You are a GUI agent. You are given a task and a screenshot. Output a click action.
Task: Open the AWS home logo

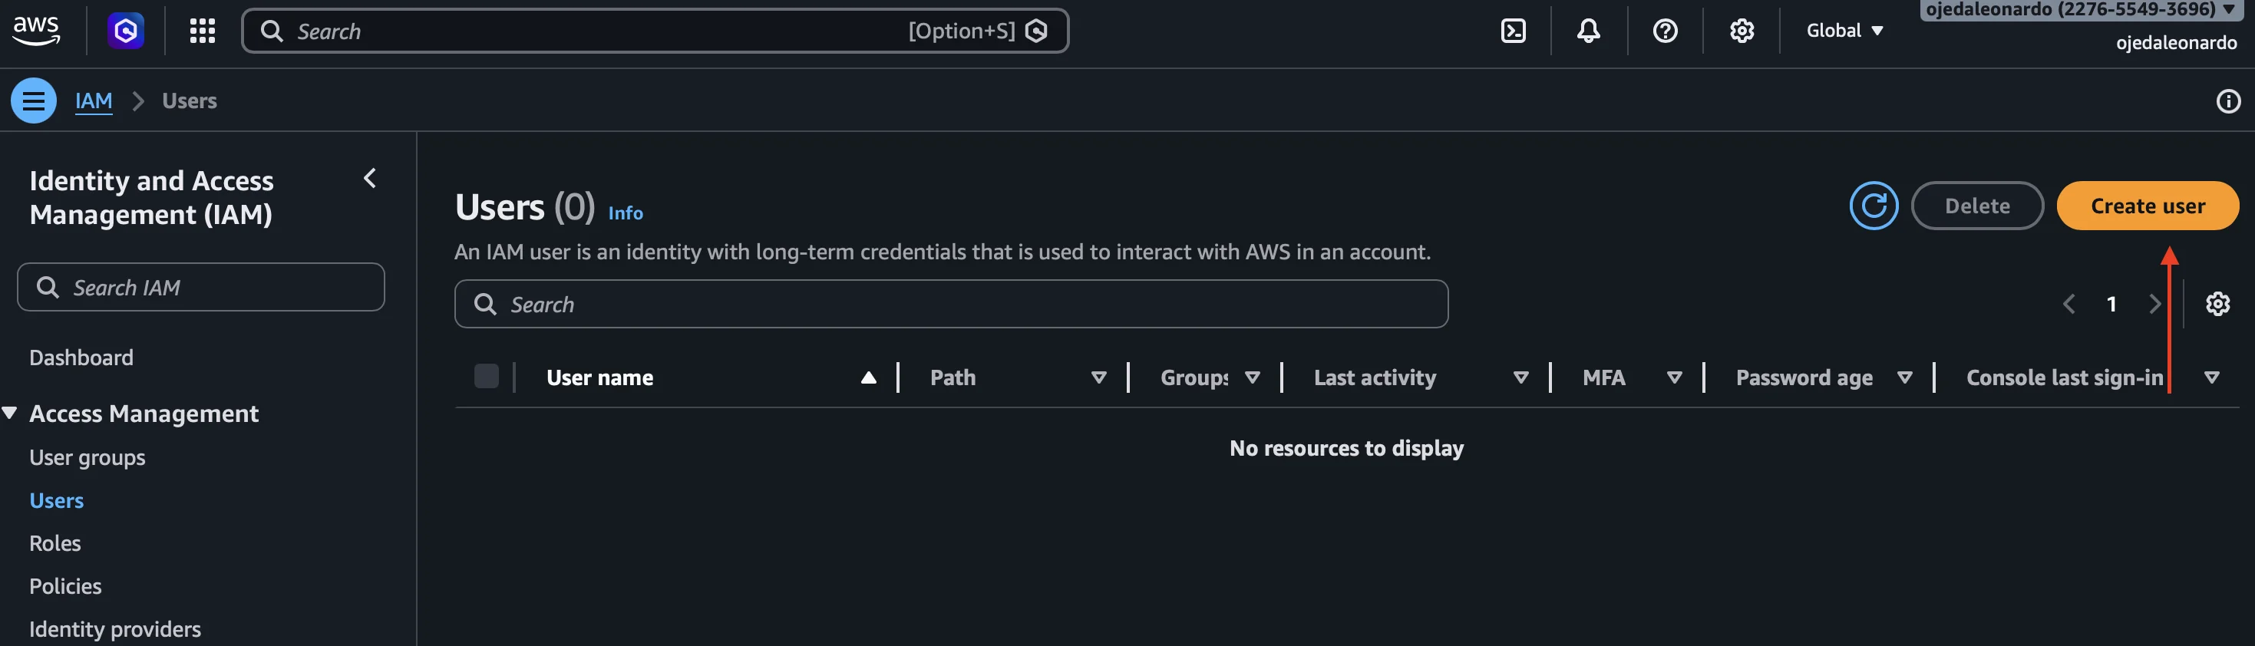[x=36, y=31]
